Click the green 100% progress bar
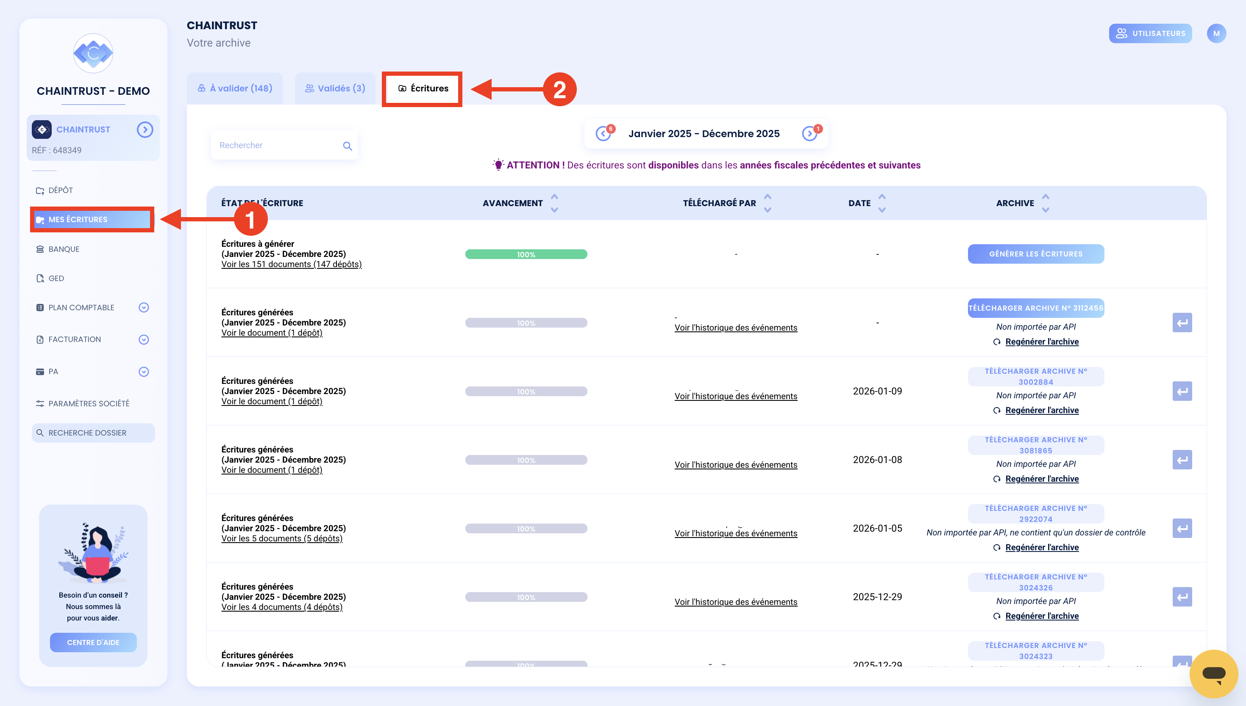Screen dimensions: 1246x706 pyautogui.click(x=526, y=254)
